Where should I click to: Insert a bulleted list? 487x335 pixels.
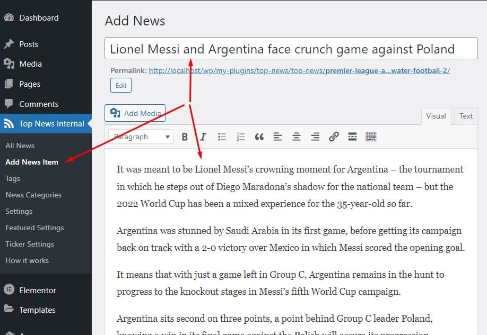[222, 137]
